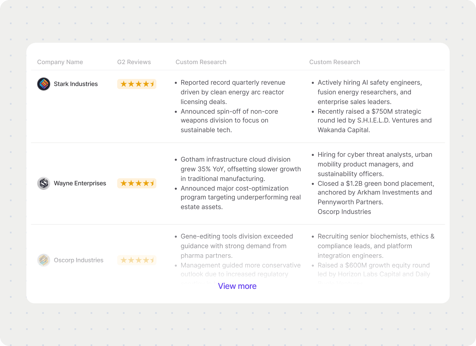The height and width of the screenshot is (346, 476).
Task: Click the first Custom Research column header
Action: pos(201,62)
